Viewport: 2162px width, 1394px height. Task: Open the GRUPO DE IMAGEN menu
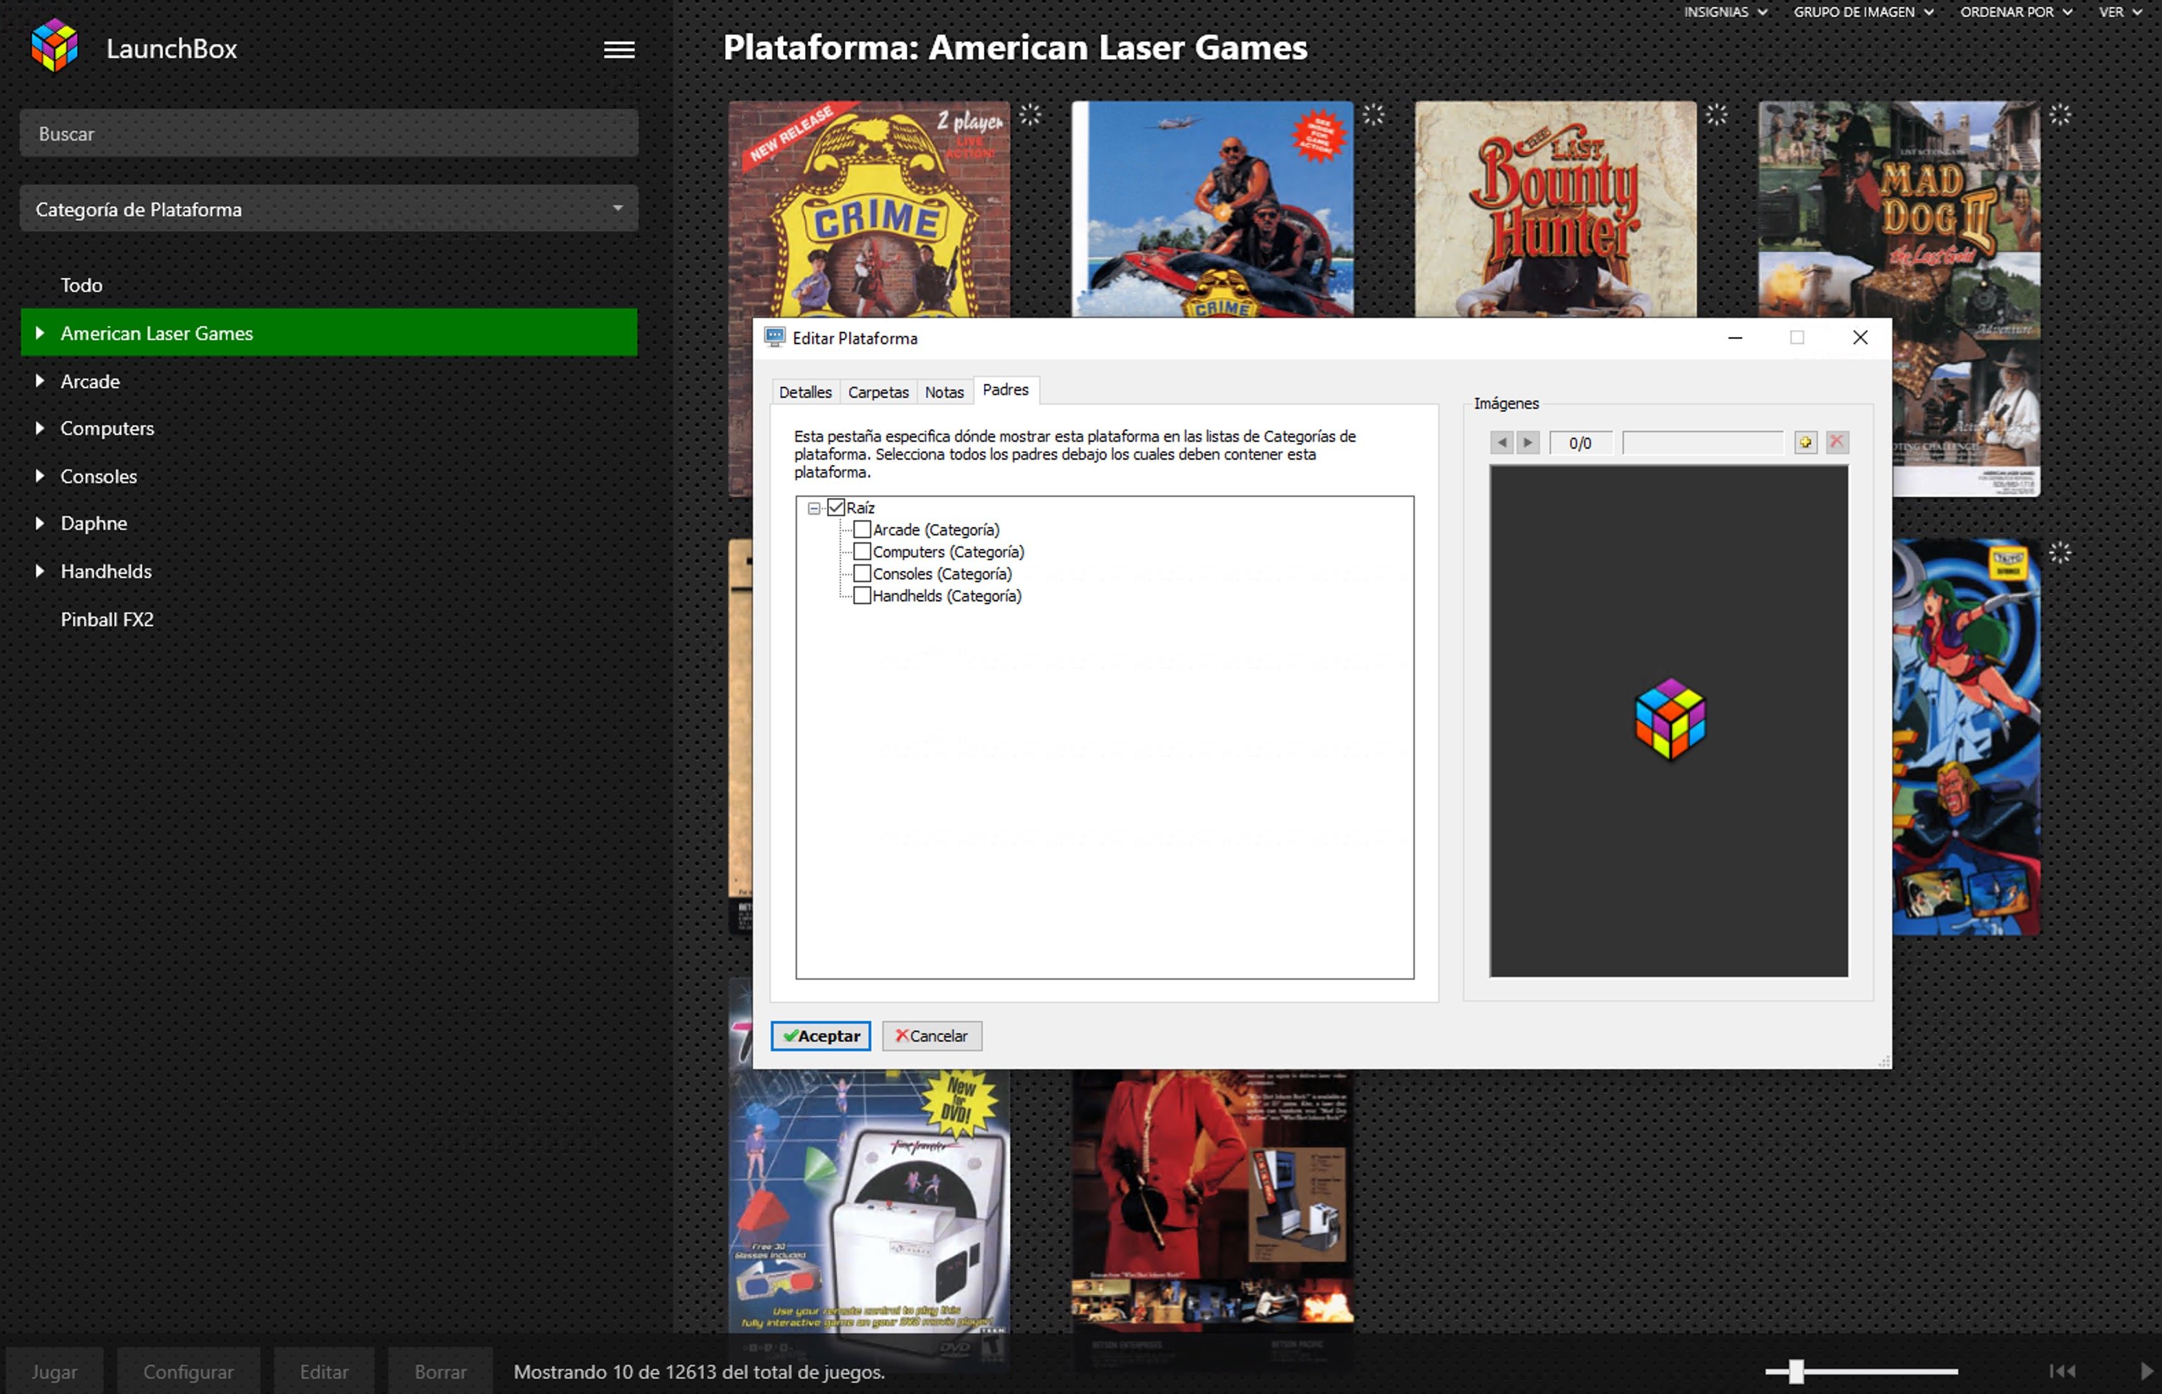coord(1863,12)
